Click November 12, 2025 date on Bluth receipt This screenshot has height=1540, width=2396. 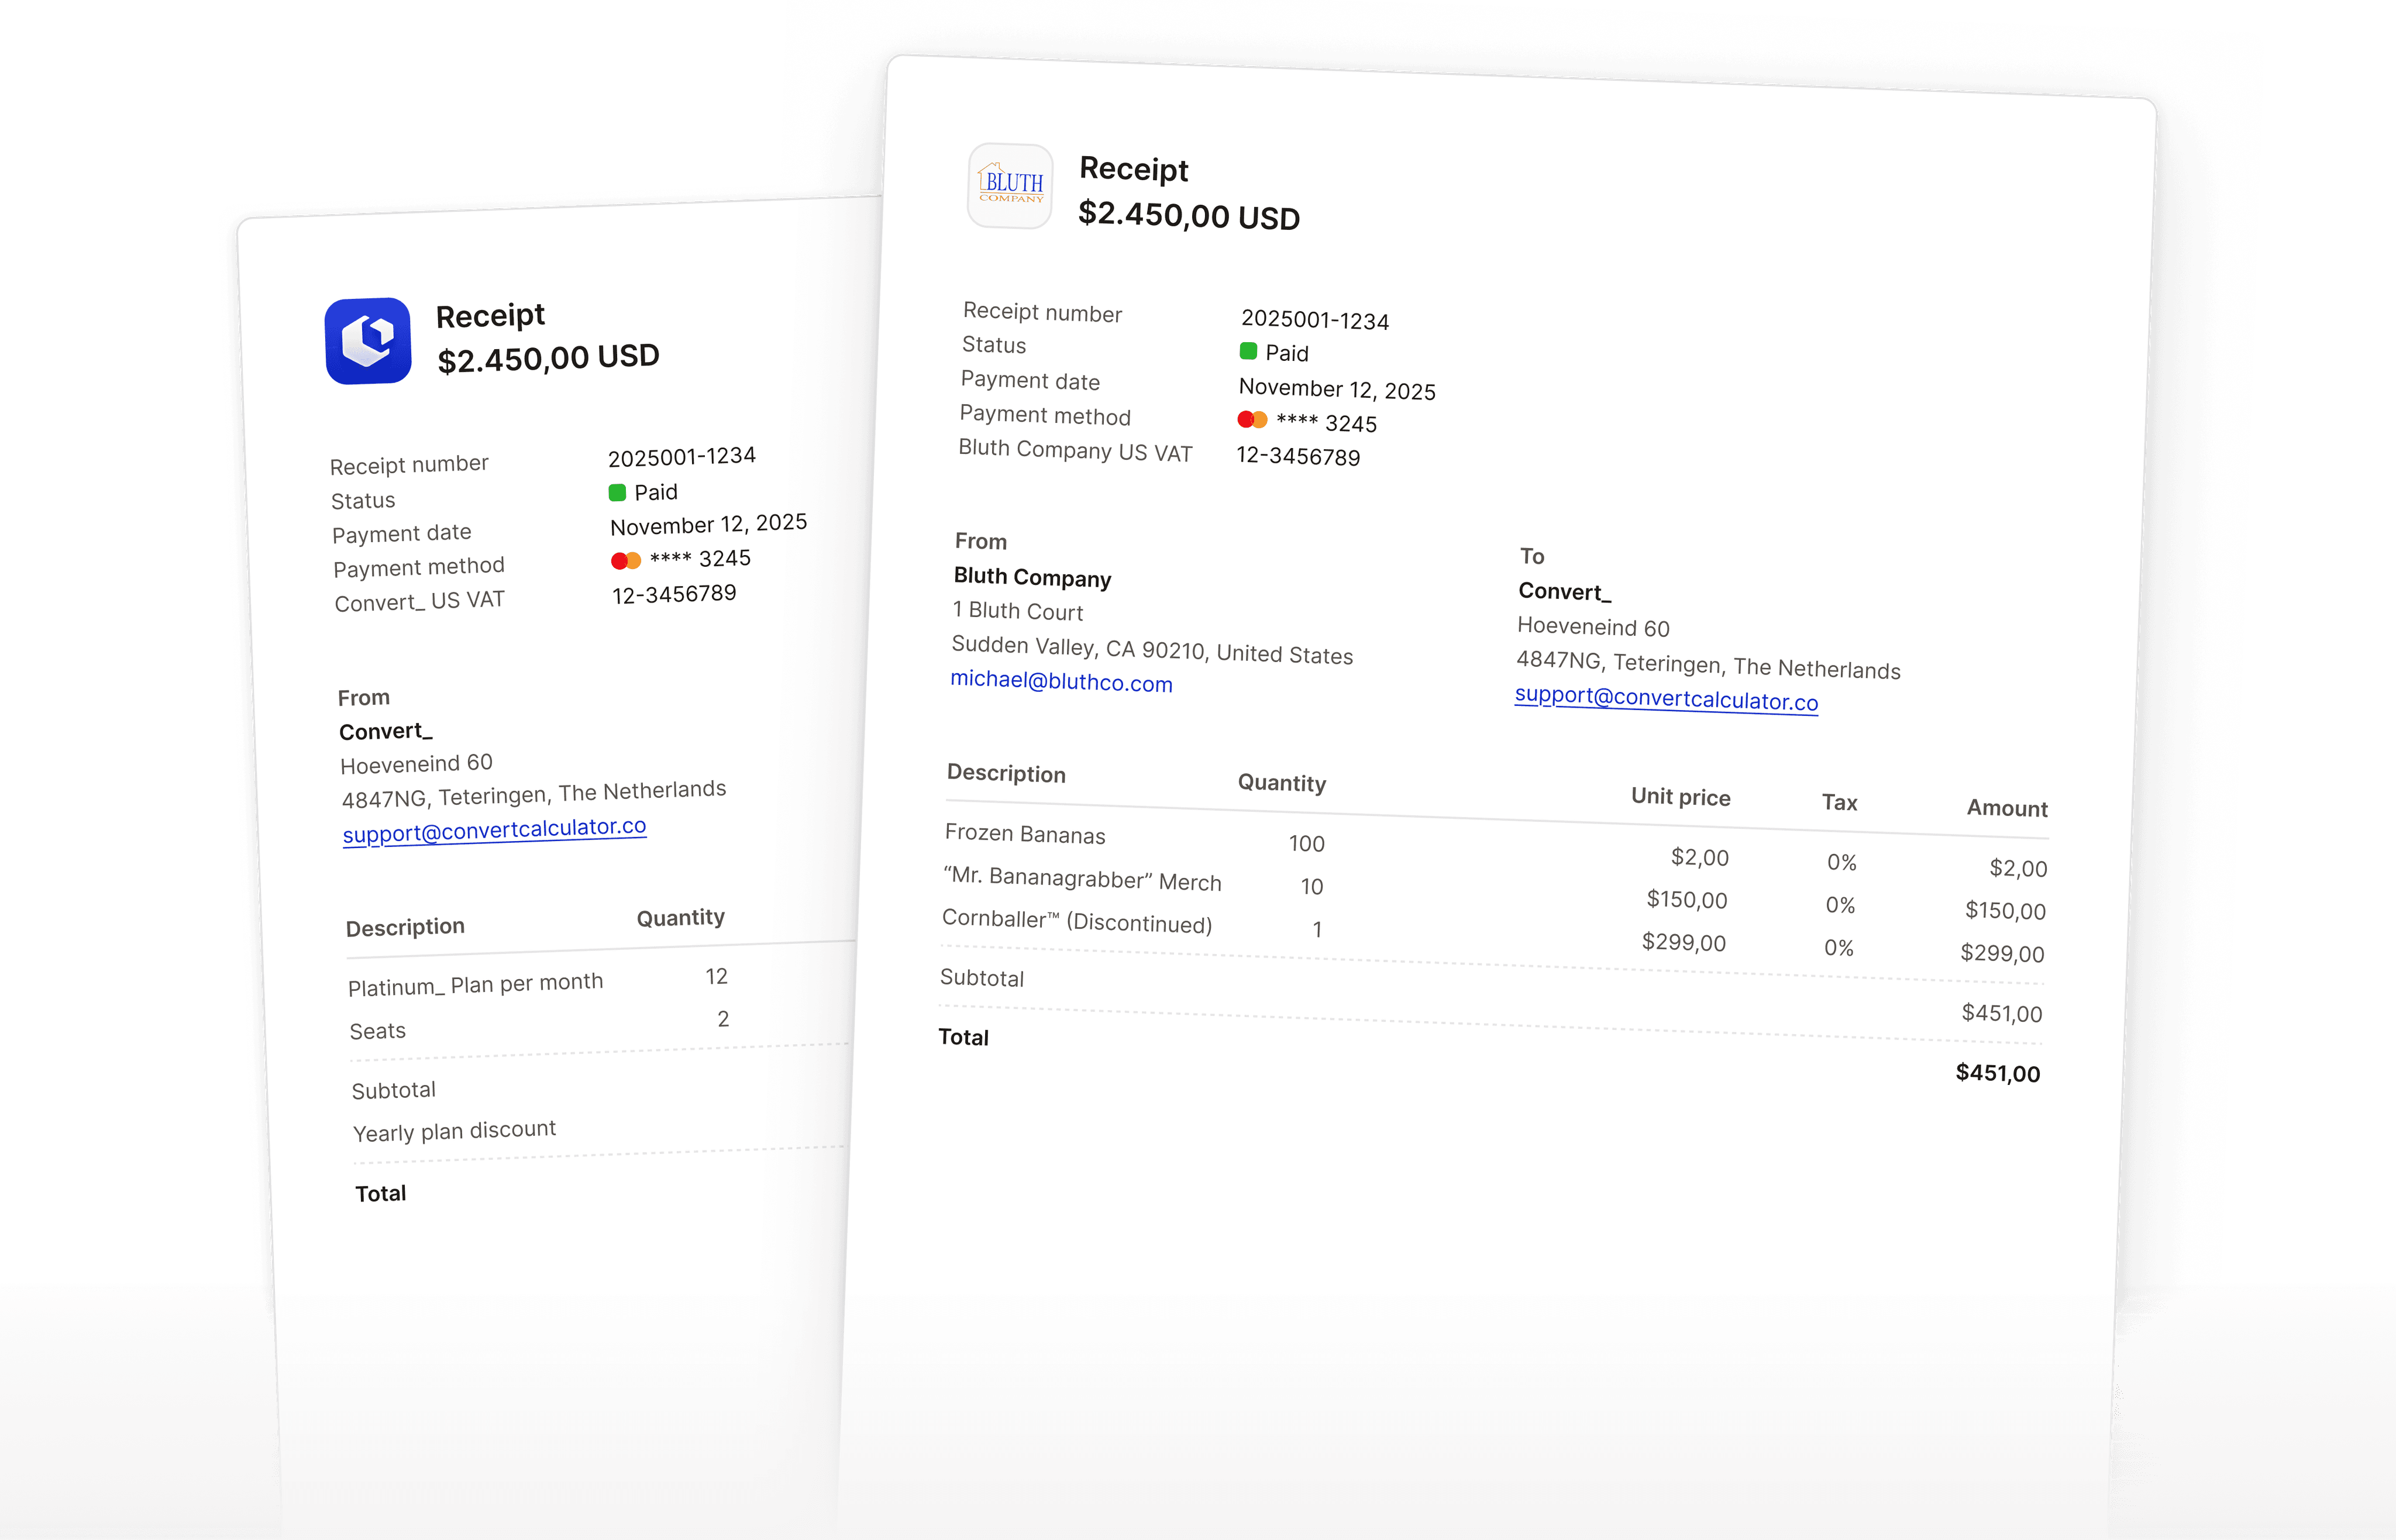1337,389
